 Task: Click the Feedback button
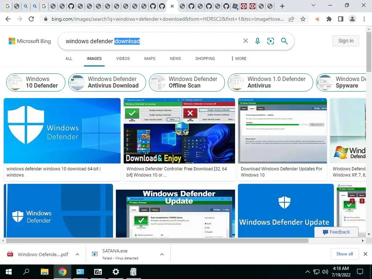pos(336,232)
